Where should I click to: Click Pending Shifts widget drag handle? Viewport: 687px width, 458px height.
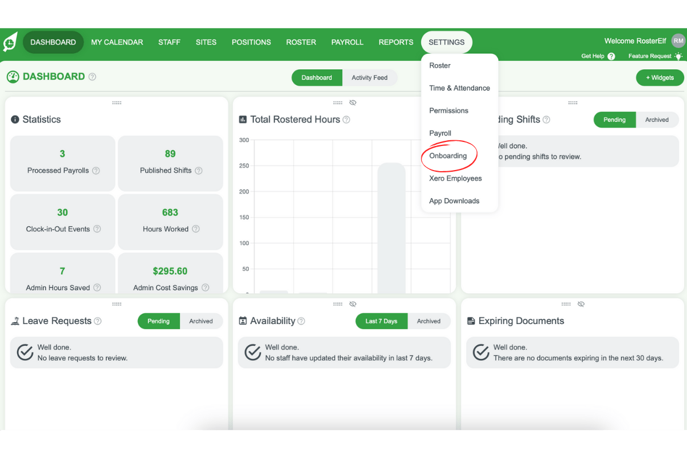point(573,102)
